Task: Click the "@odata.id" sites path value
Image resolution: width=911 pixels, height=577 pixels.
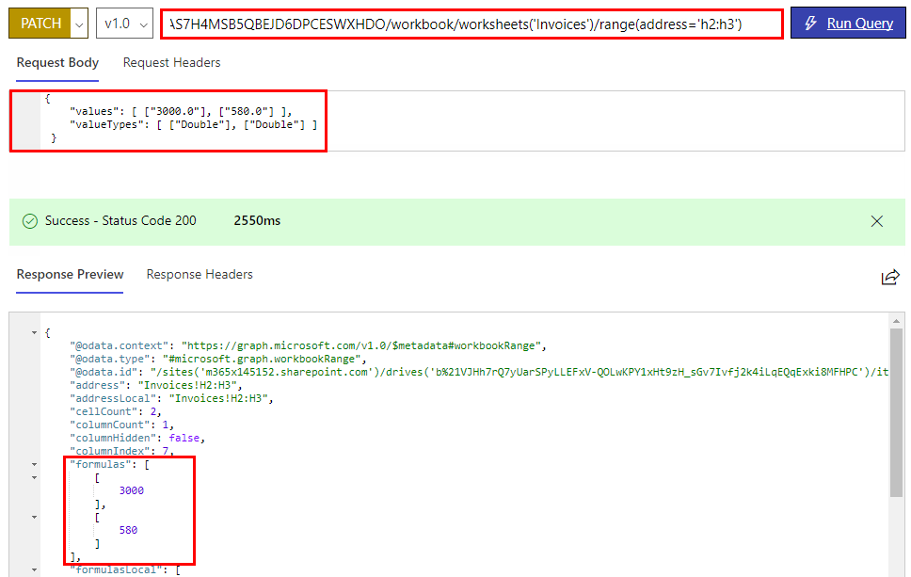Action: 519,372
